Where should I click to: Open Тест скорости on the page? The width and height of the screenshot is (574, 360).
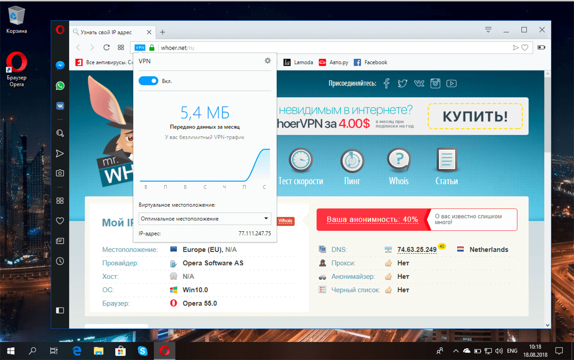tap(300, 166)
